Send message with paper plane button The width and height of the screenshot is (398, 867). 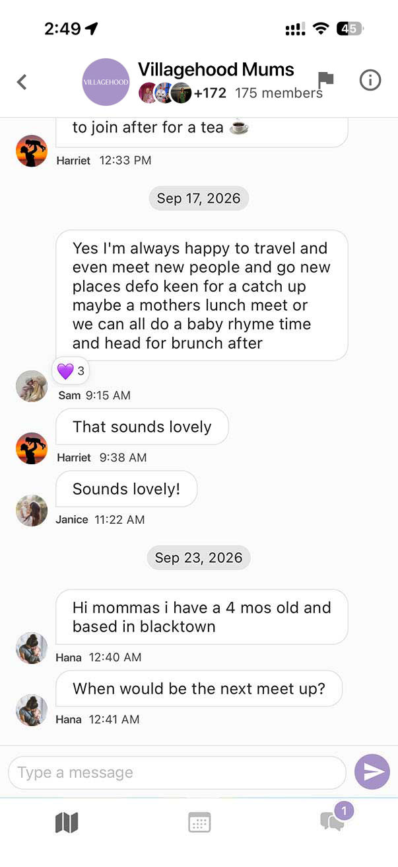coord(372,772)
